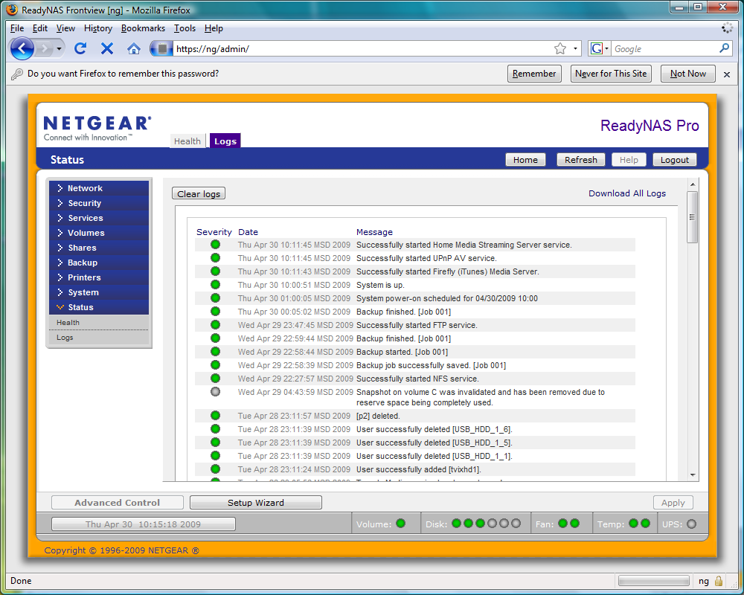Click the Refresh button in header
Image resolution: width=744 pixels, height=595 pixels.
(x=581, y=159)
